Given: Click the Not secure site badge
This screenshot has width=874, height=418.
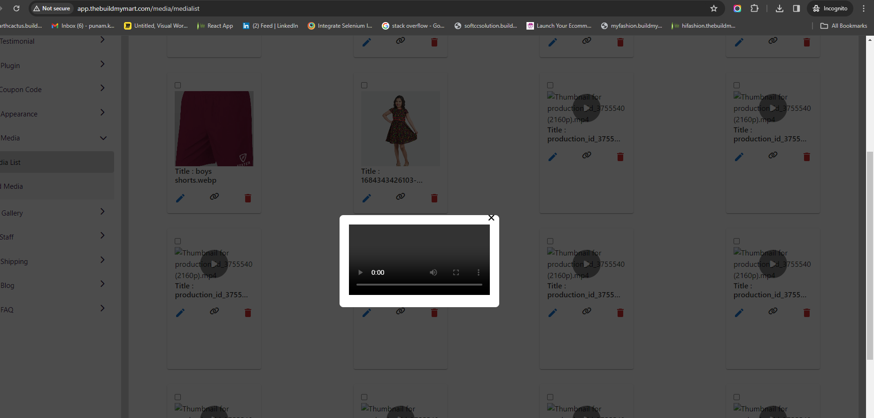Looking at the screenshot, I should click(x=52, y=8).
